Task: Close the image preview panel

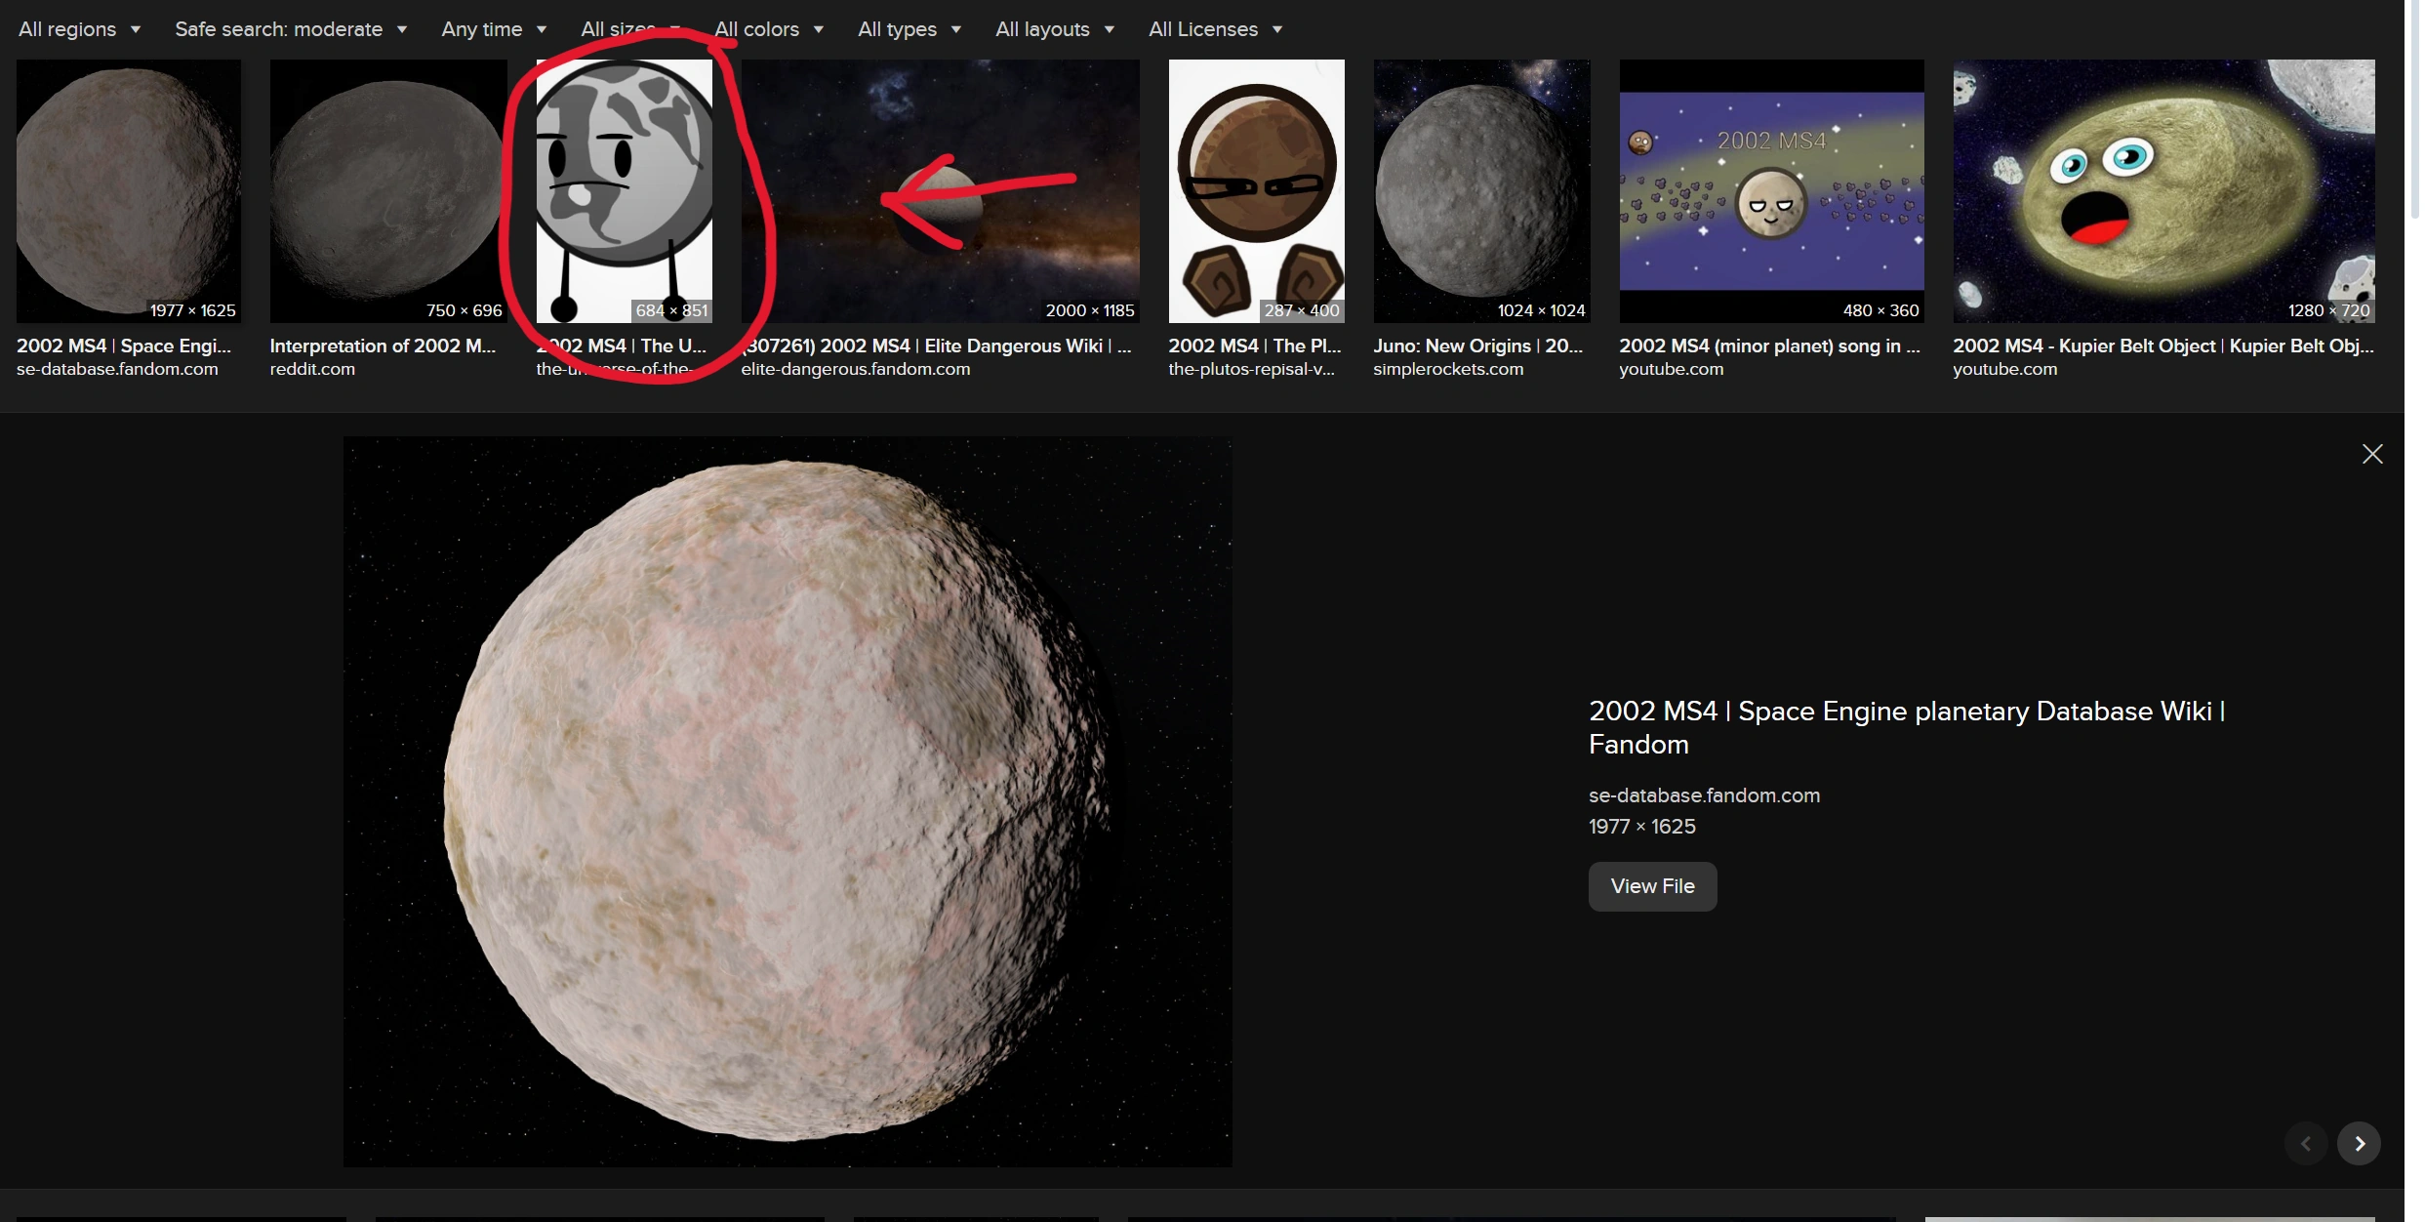Action: (2371, 454)
